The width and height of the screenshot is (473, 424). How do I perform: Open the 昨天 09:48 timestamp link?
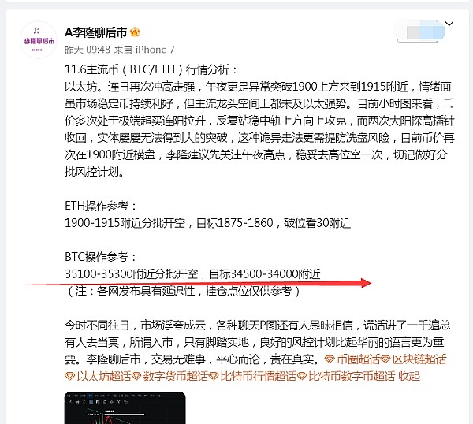[x=88, y=50]
